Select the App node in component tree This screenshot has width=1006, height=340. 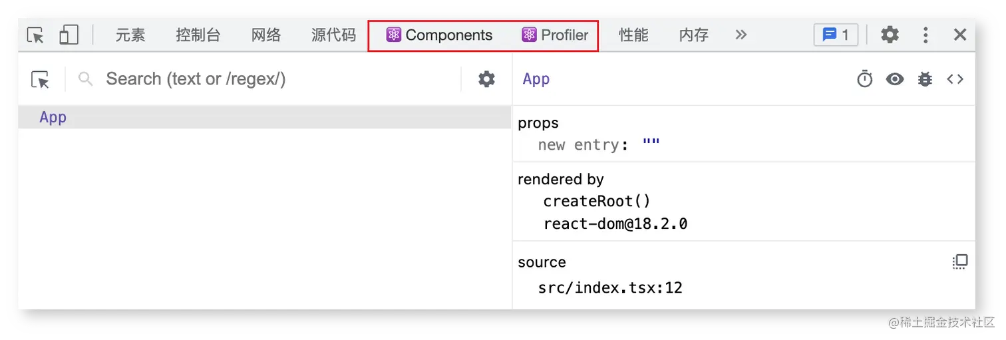pyautogui.click(x=265, y=117)
